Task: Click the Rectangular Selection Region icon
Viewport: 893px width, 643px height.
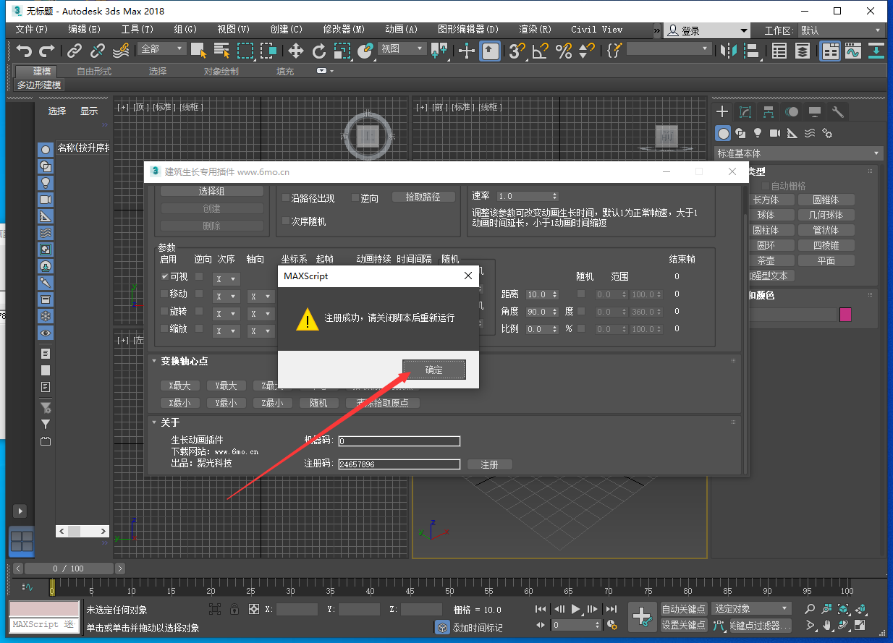Action: [x=245, y=51]
